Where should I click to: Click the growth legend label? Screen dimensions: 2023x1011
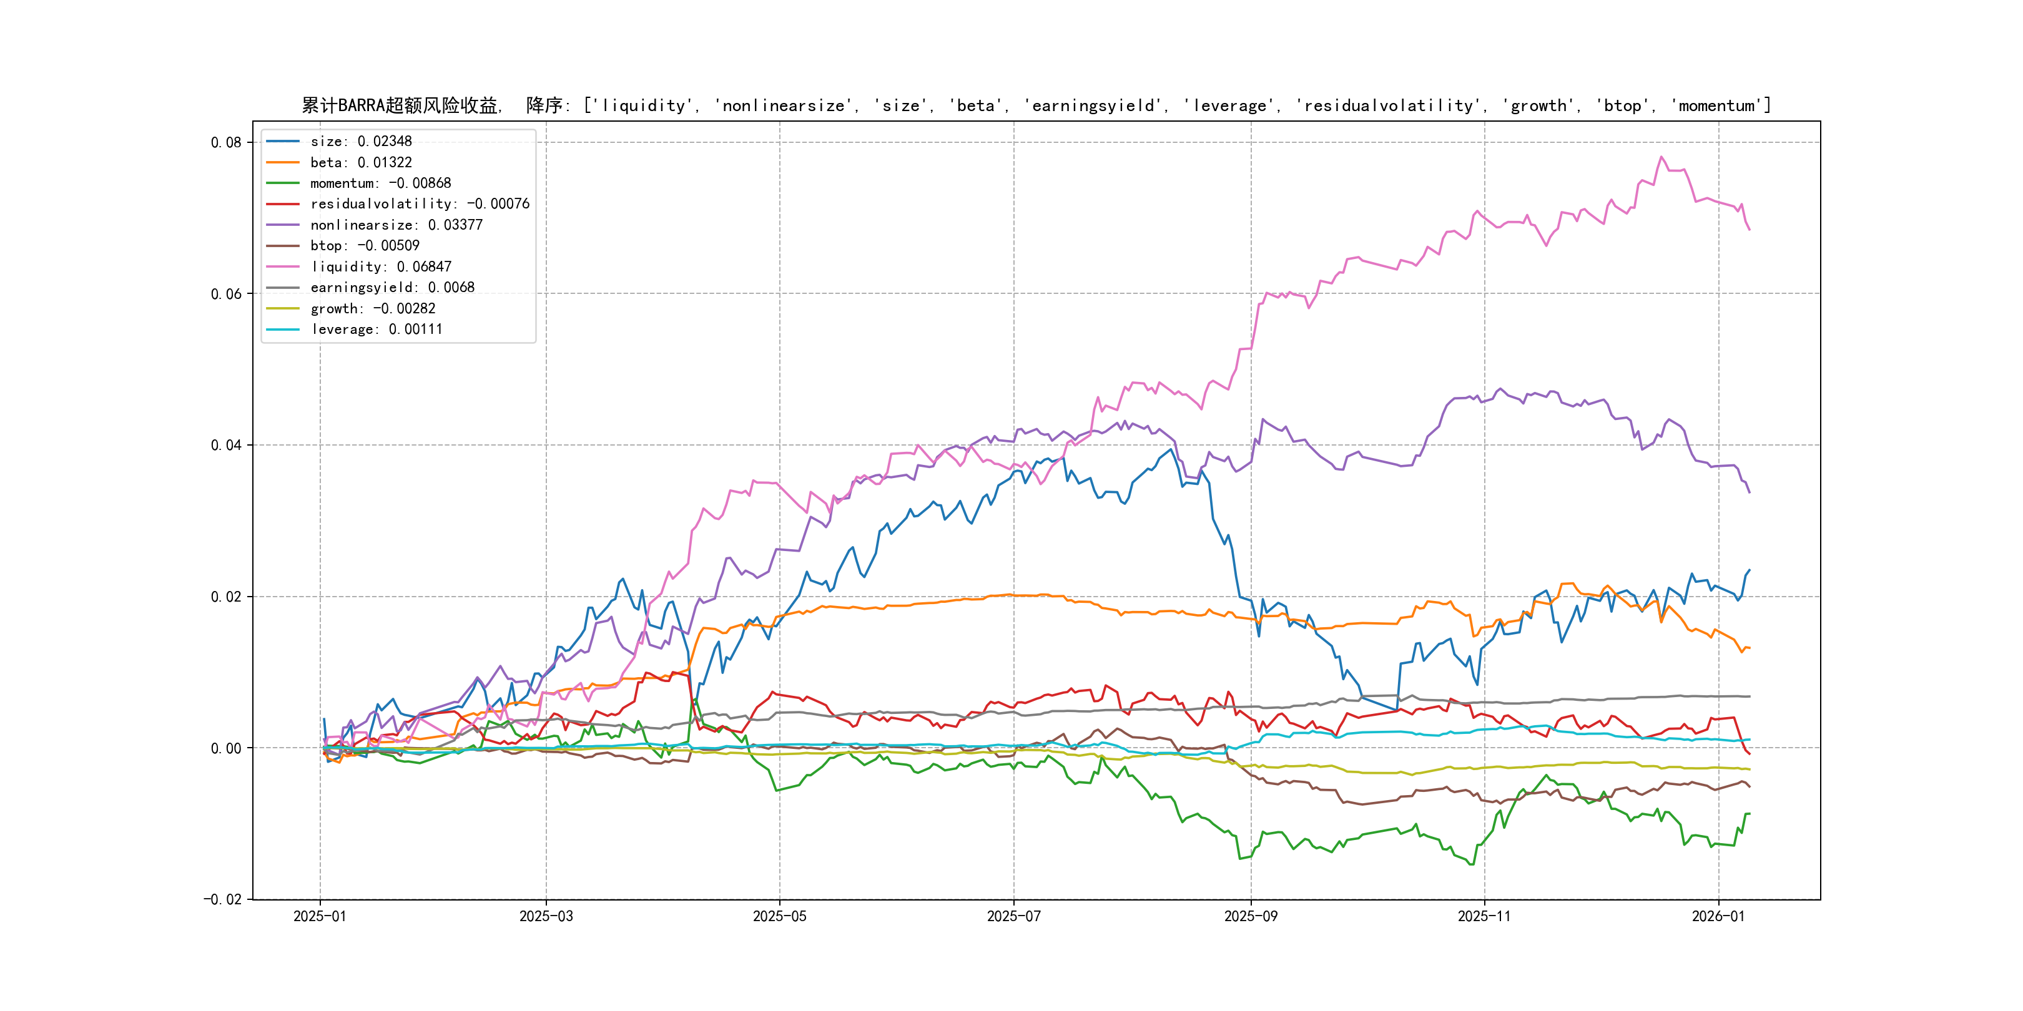pyautogui.click(x=372, y=308)
